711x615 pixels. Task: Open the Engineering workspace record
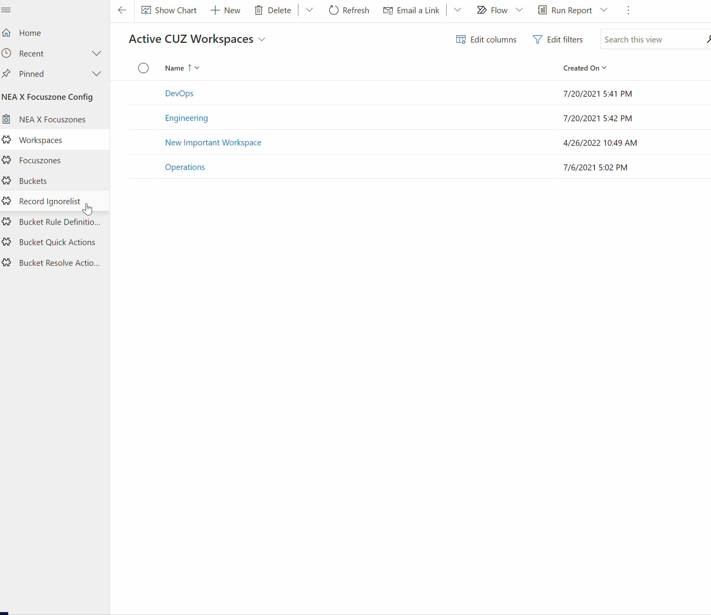point(186,118)
